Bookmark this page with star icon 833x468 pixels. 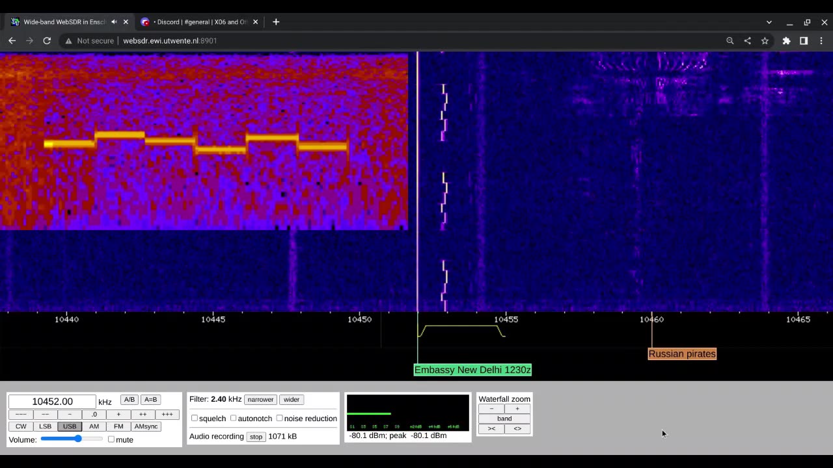tap(765, 40)
